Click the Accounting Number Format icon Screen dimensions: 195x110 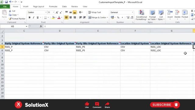[112, 17]
